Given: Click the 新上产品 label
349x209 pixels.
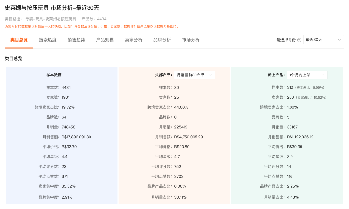Looking at the screenshot, I should [276, 75].
